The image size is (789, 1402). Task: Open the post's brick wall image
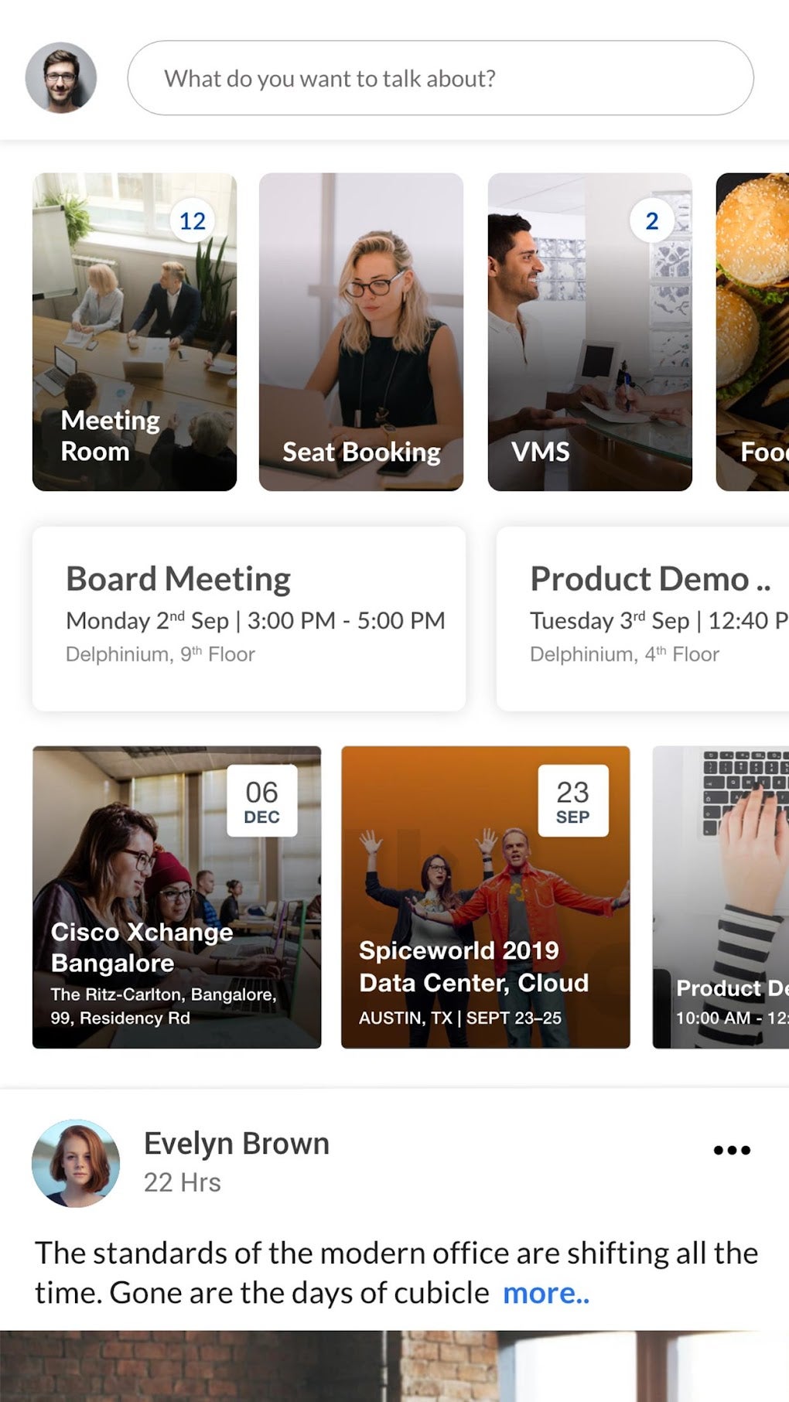coord(394,1366)
